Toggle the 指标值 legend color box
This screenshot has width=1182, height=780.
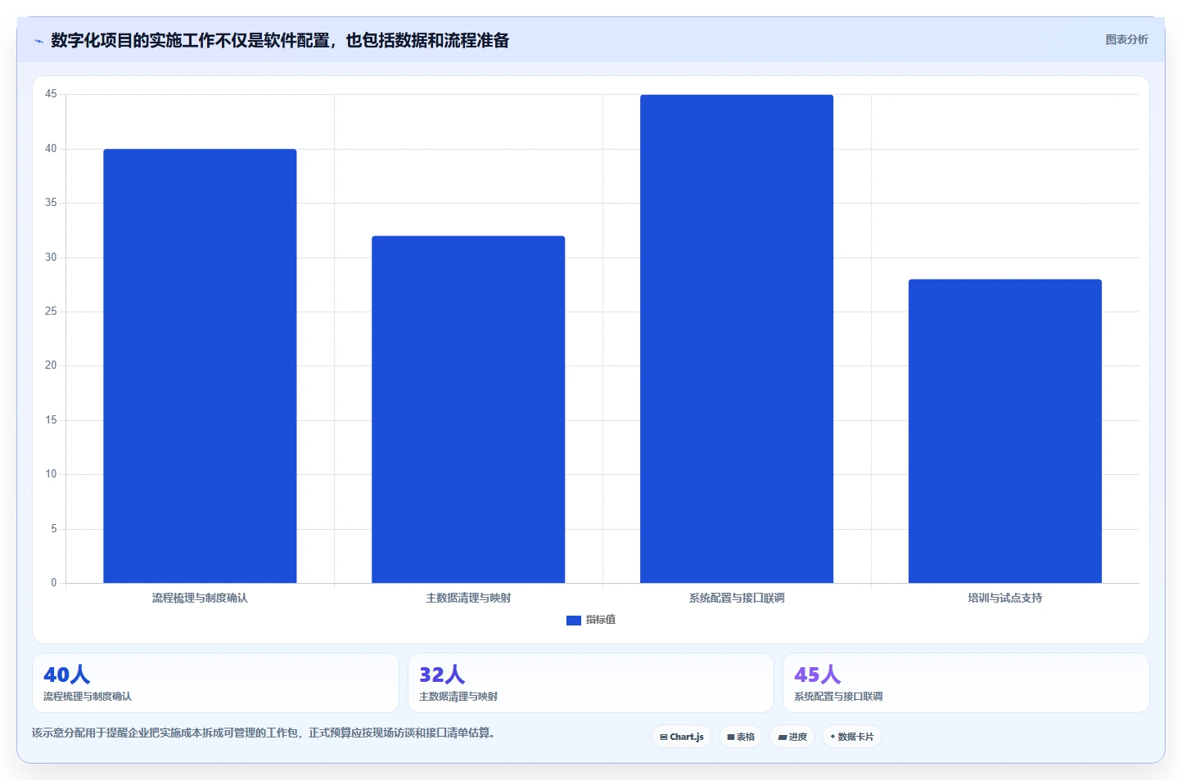573,621
